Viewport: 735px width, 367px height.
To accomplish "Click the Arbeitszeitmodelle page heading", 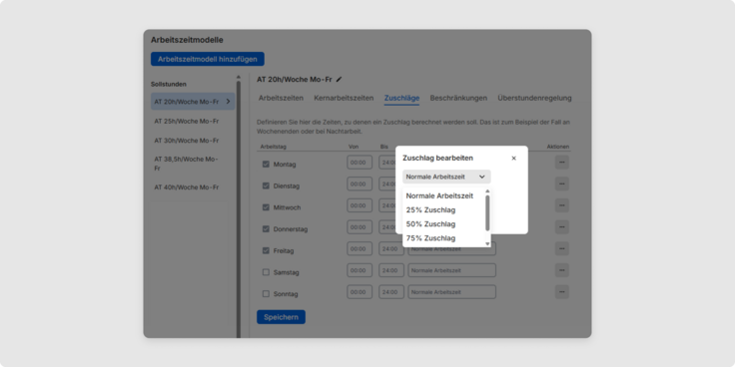I will (x=187, y=40).
